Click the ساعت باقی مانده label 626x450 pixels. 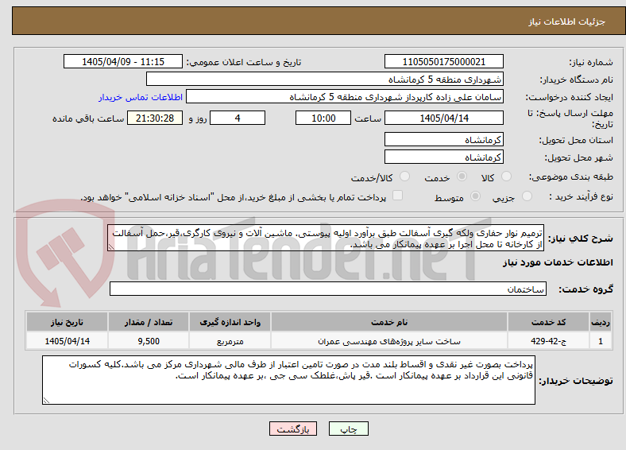point(88,118)
